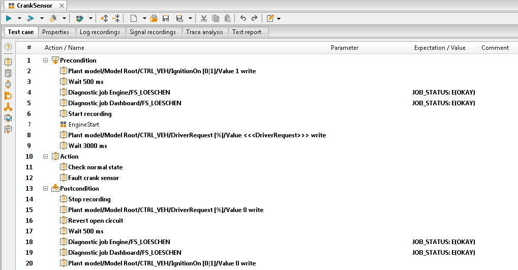Click the debug bug icon
This screenshot has height=270, width=518.
click(x=53, y=18)
